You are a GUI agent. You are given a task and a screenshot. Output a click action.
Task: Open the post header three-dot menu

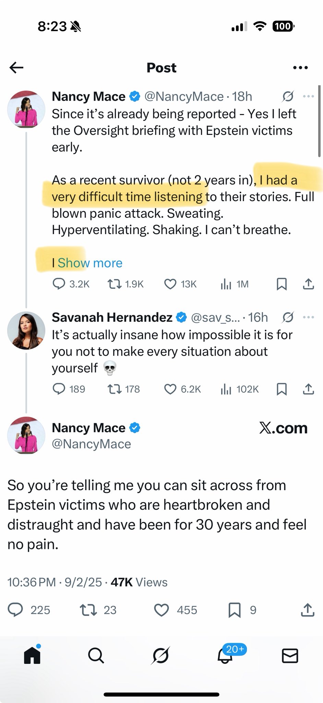click(300, 68)
